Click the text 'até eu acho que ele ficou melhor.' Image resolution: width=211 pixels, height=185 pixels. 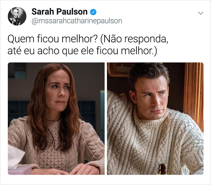coord(82,51)
